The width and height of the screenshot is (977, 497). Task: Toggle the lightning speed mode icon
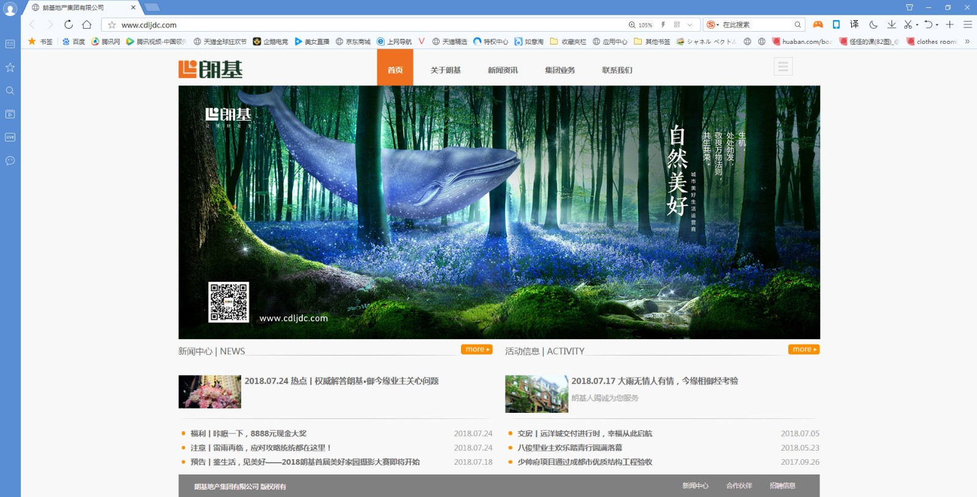[x=663, y=25]
